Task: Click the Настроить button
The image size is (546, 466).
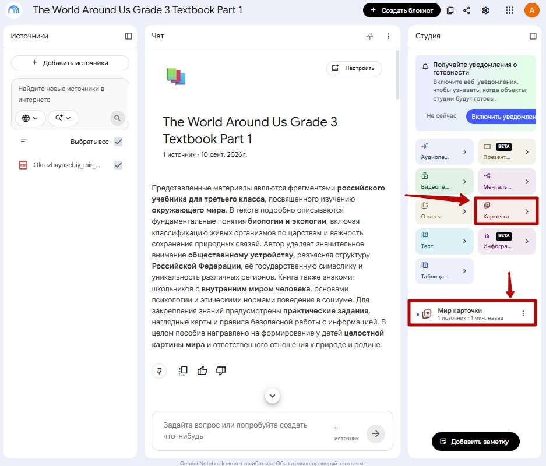Action: pyautogui.click(x=354, y=68)
